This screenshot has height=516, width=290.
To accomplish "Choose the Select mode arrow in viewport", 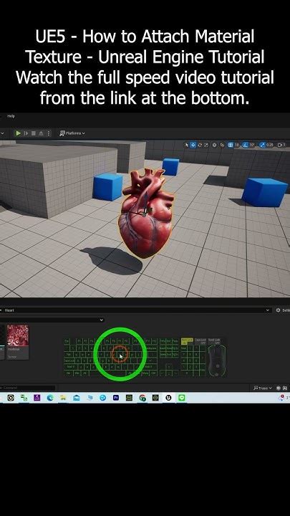I will [187, 145].
